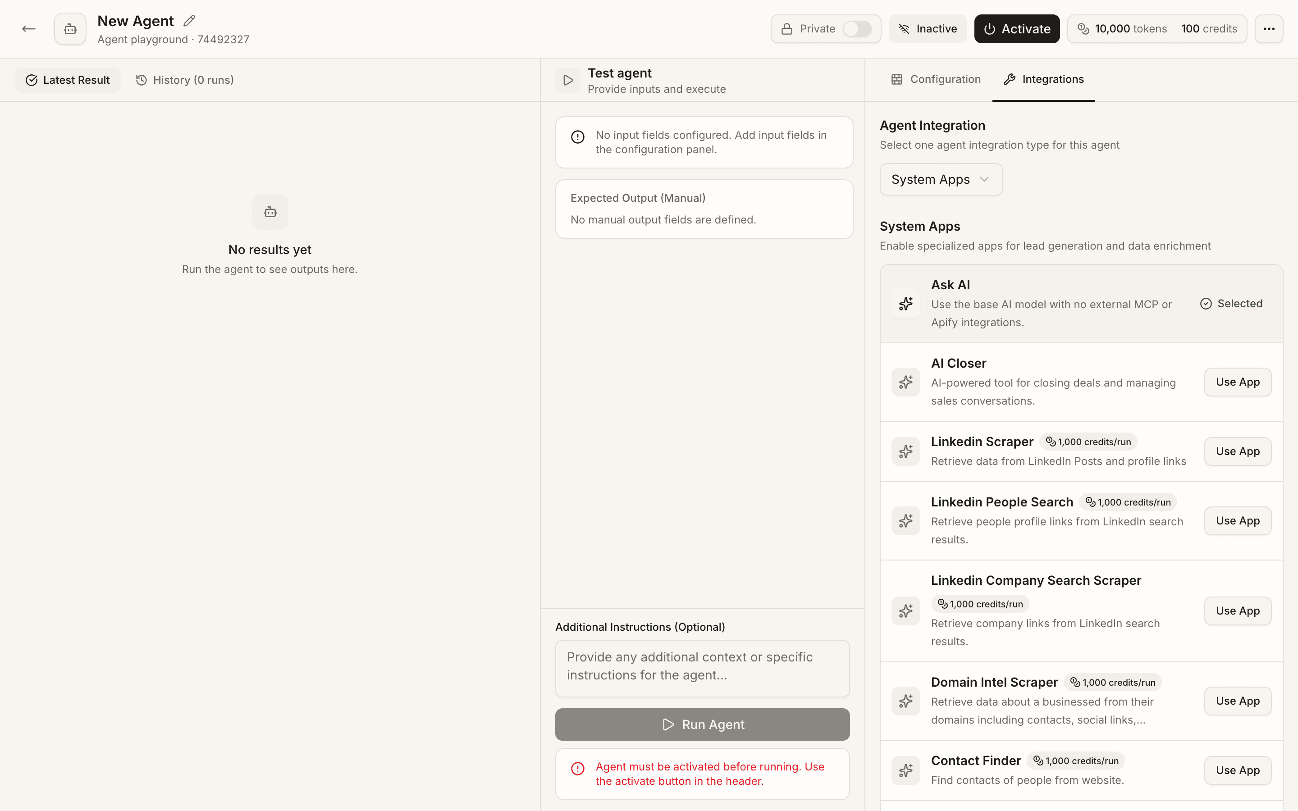Viewport: 1298px width, 811px height.
Task: Click the Domain Intel Scraper title
Action: tap(994, 682)
